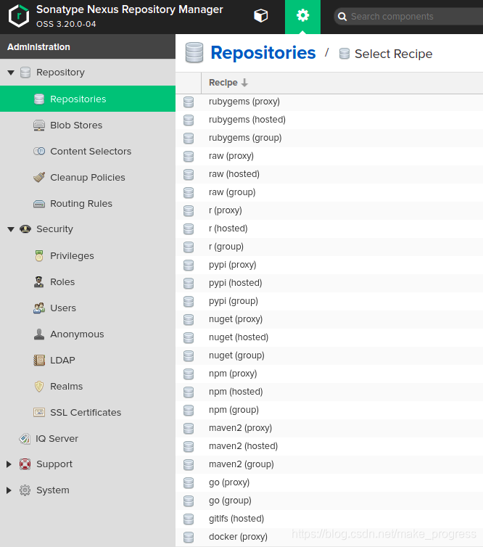The image size is (483, 547).
Task: Click the Security officer-hat icon
Action: [x=25, y=229]
